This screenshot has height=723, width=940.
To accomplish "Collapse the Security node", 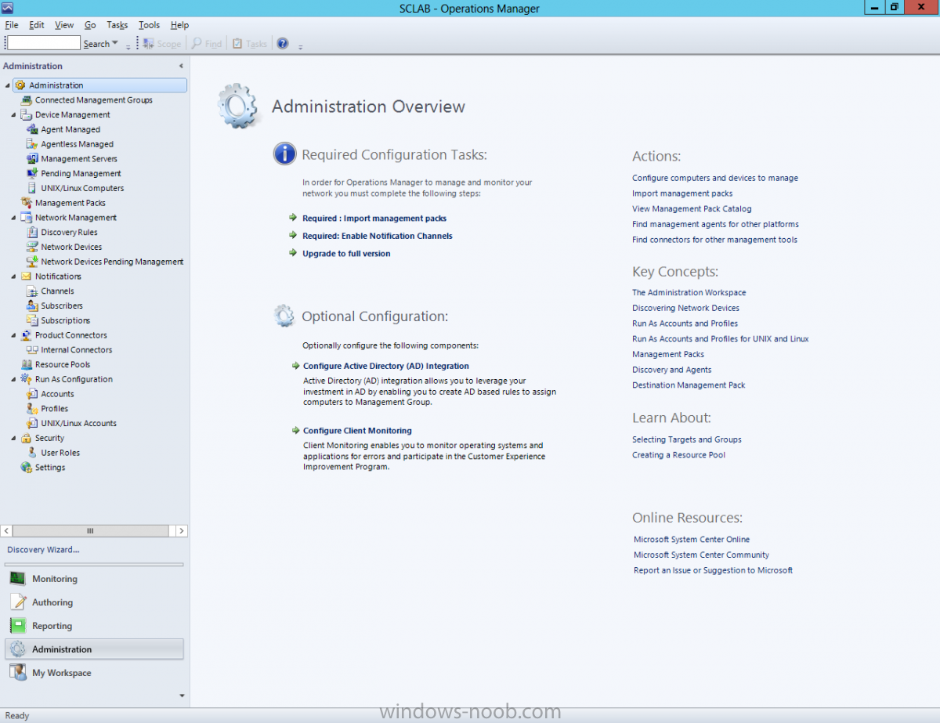I will pyautogui.click(x=14, y=439).
